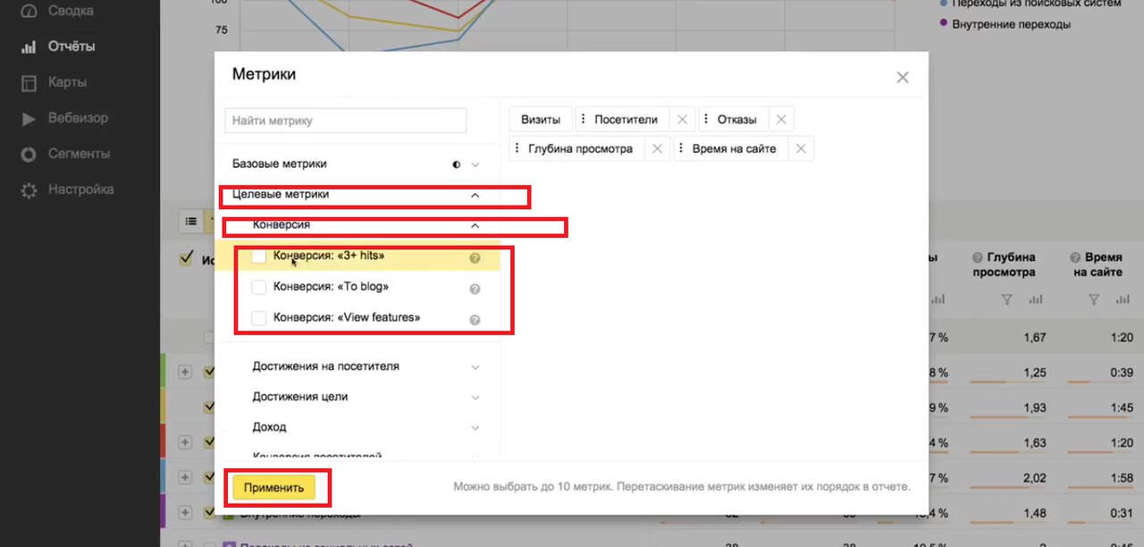Click drag handle on Глубина просмотра chip
1144x547 pixels.
[x=517, y=149]
